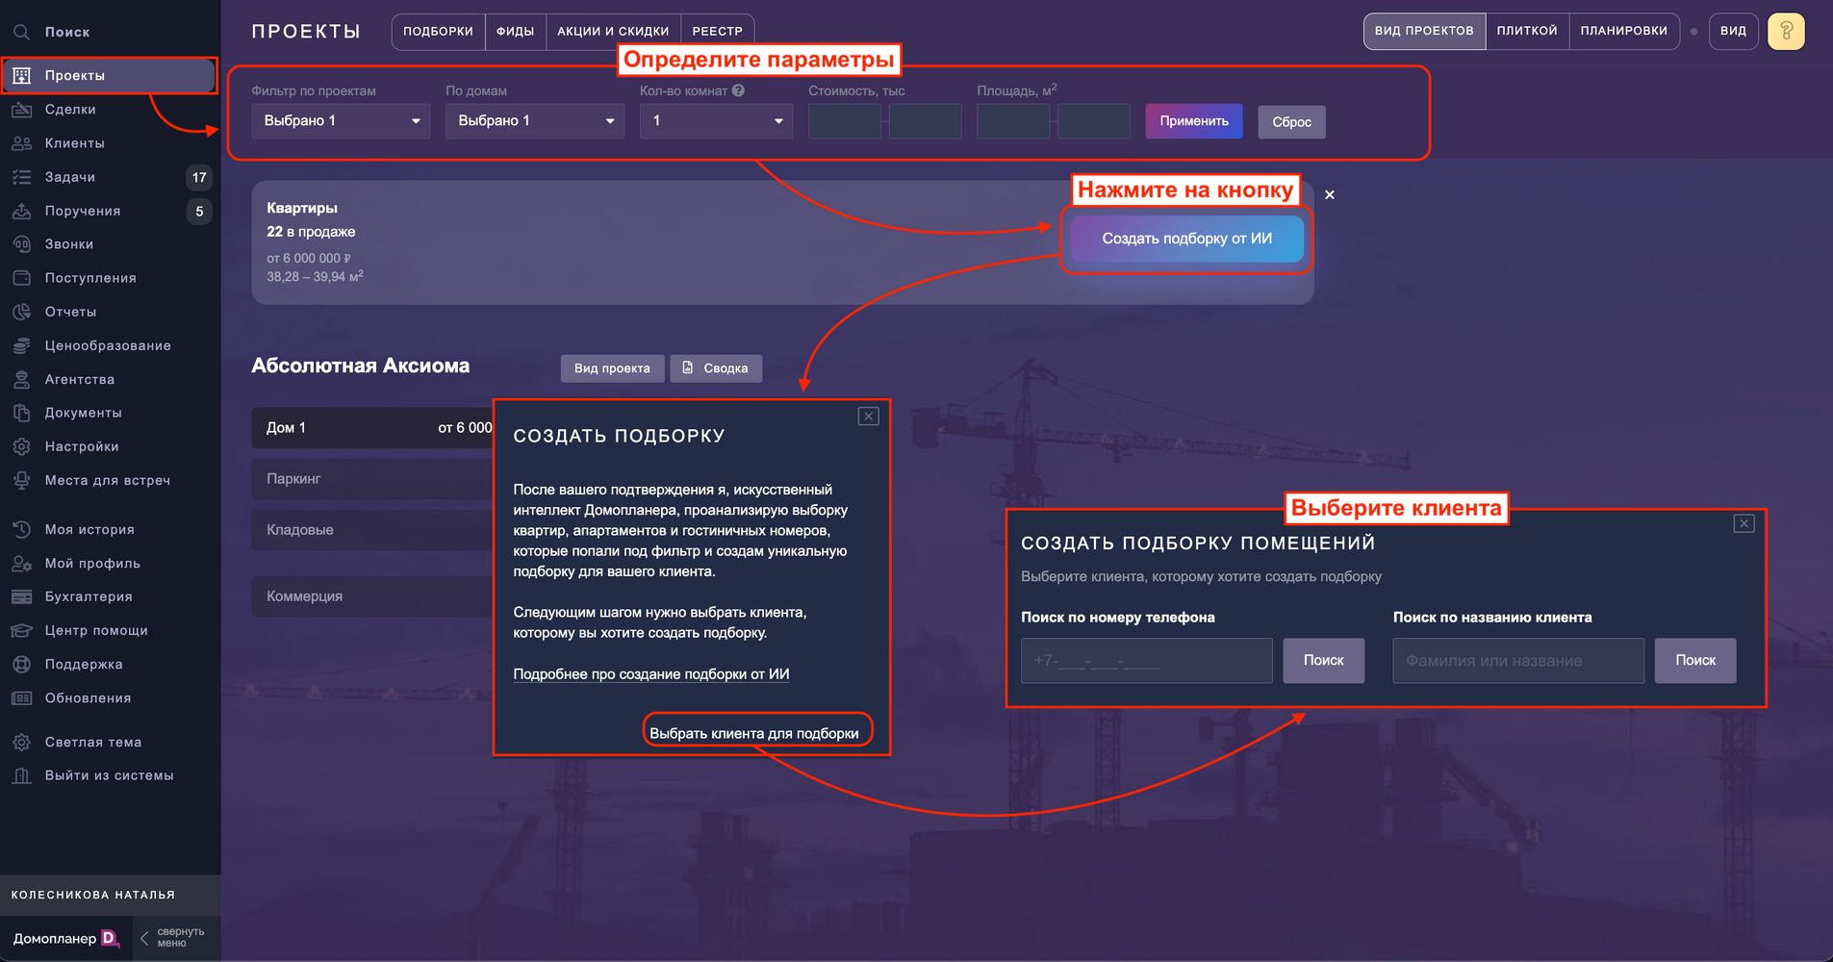The width and height of the screenshot is (1833, 962).
Task: Close the Создать подборку dialog
Action: coord(869,417)
